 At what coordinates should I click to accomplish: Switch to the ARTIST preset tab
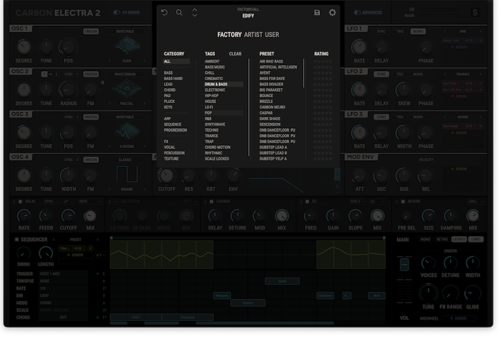tap(253, 35)
